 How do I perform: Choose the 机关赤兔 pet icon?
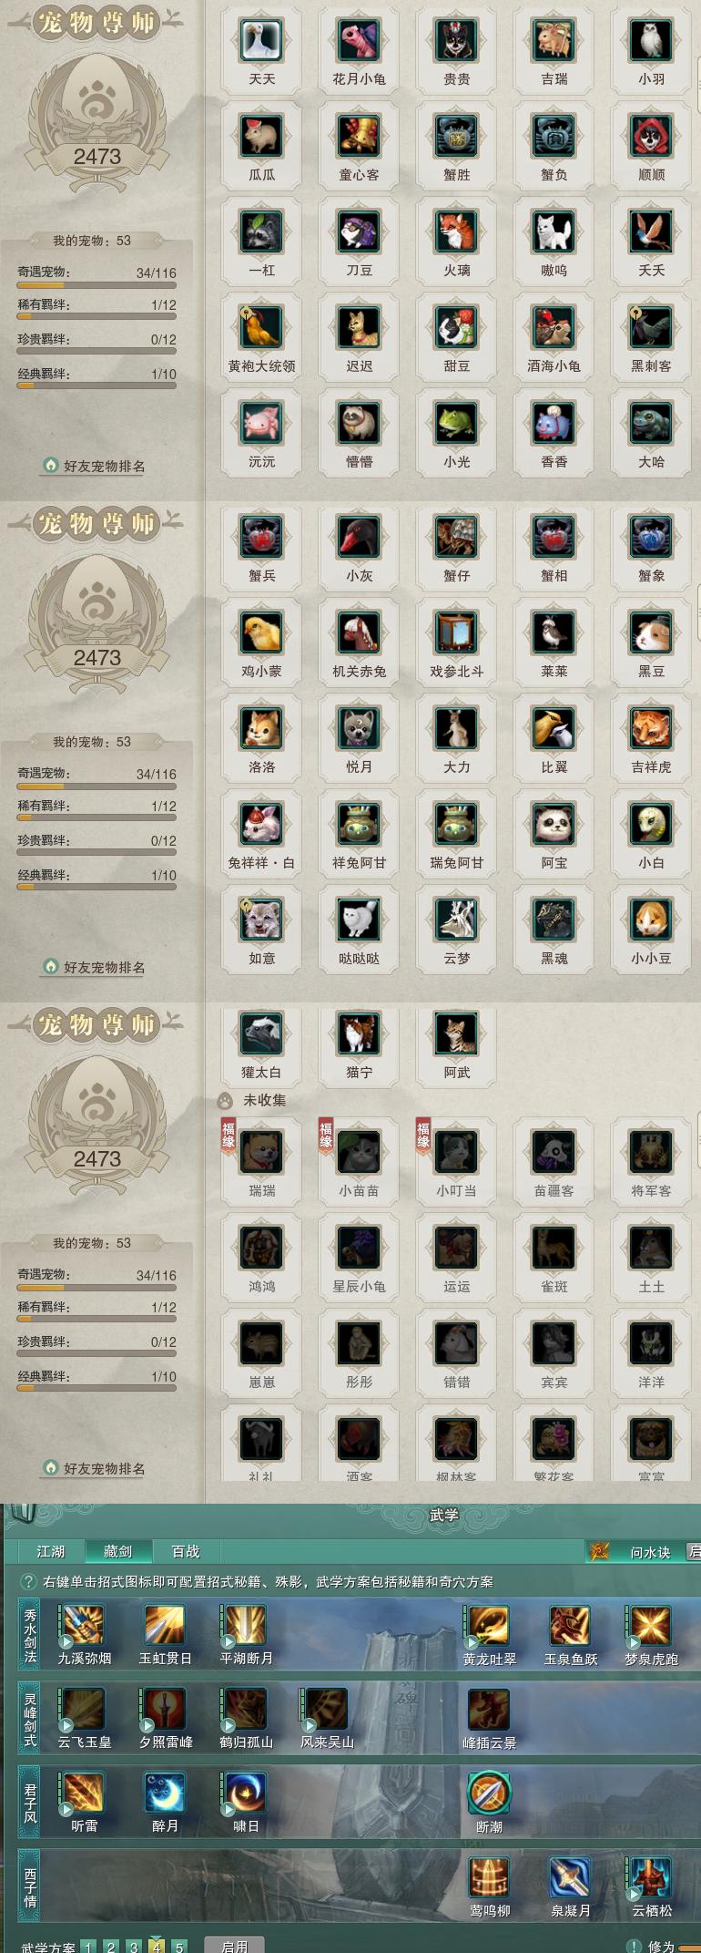(359, 632)
